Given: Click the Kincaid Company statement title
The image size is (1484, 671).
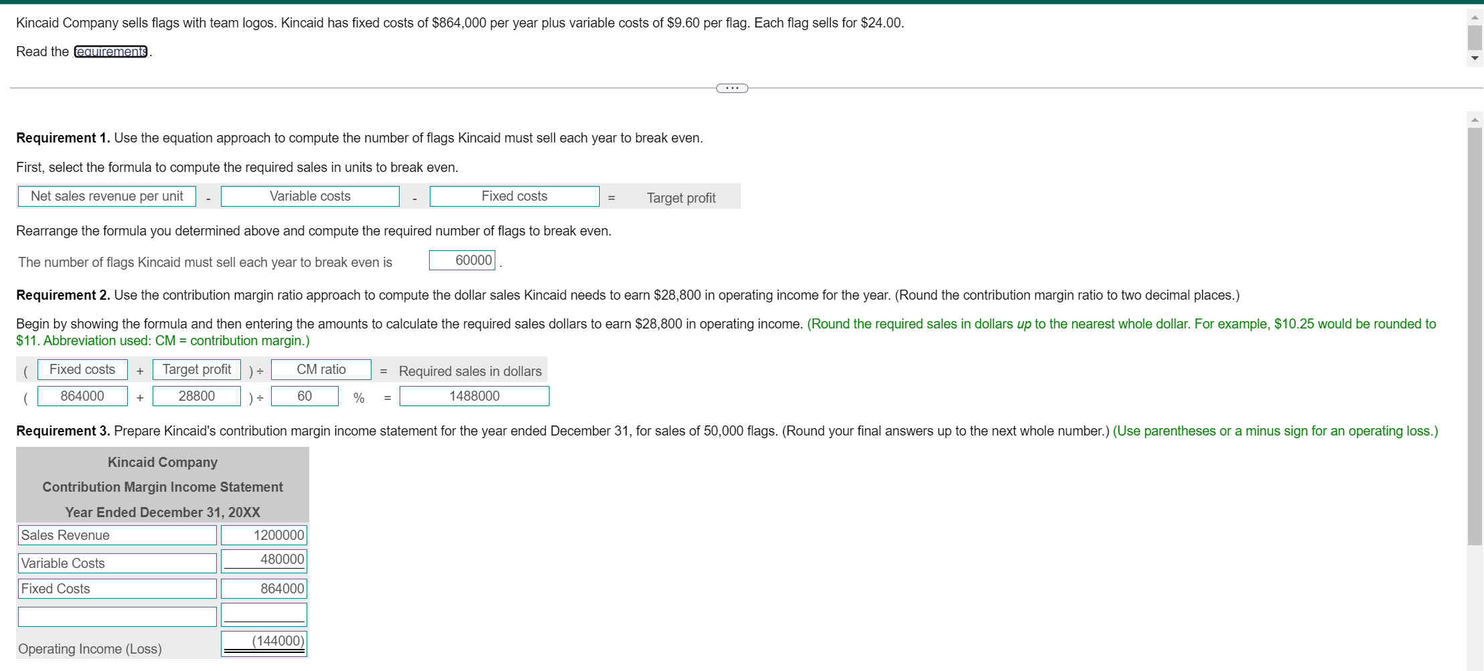Looking at the screenshot, I should point(163,462).
